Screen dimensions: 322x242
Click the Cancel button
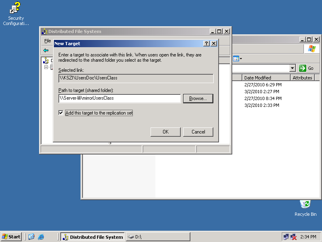click(x=198, y=132)
